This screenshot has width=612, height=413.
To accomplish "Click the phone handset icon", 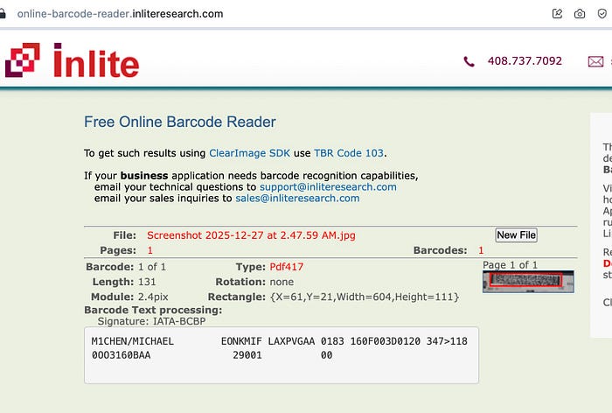I will (469, 61).
